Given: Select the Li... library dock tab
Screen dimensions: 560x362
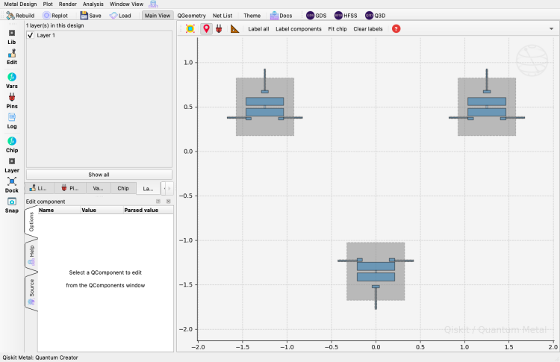Looking at the screenshot, I should (38, 188).
